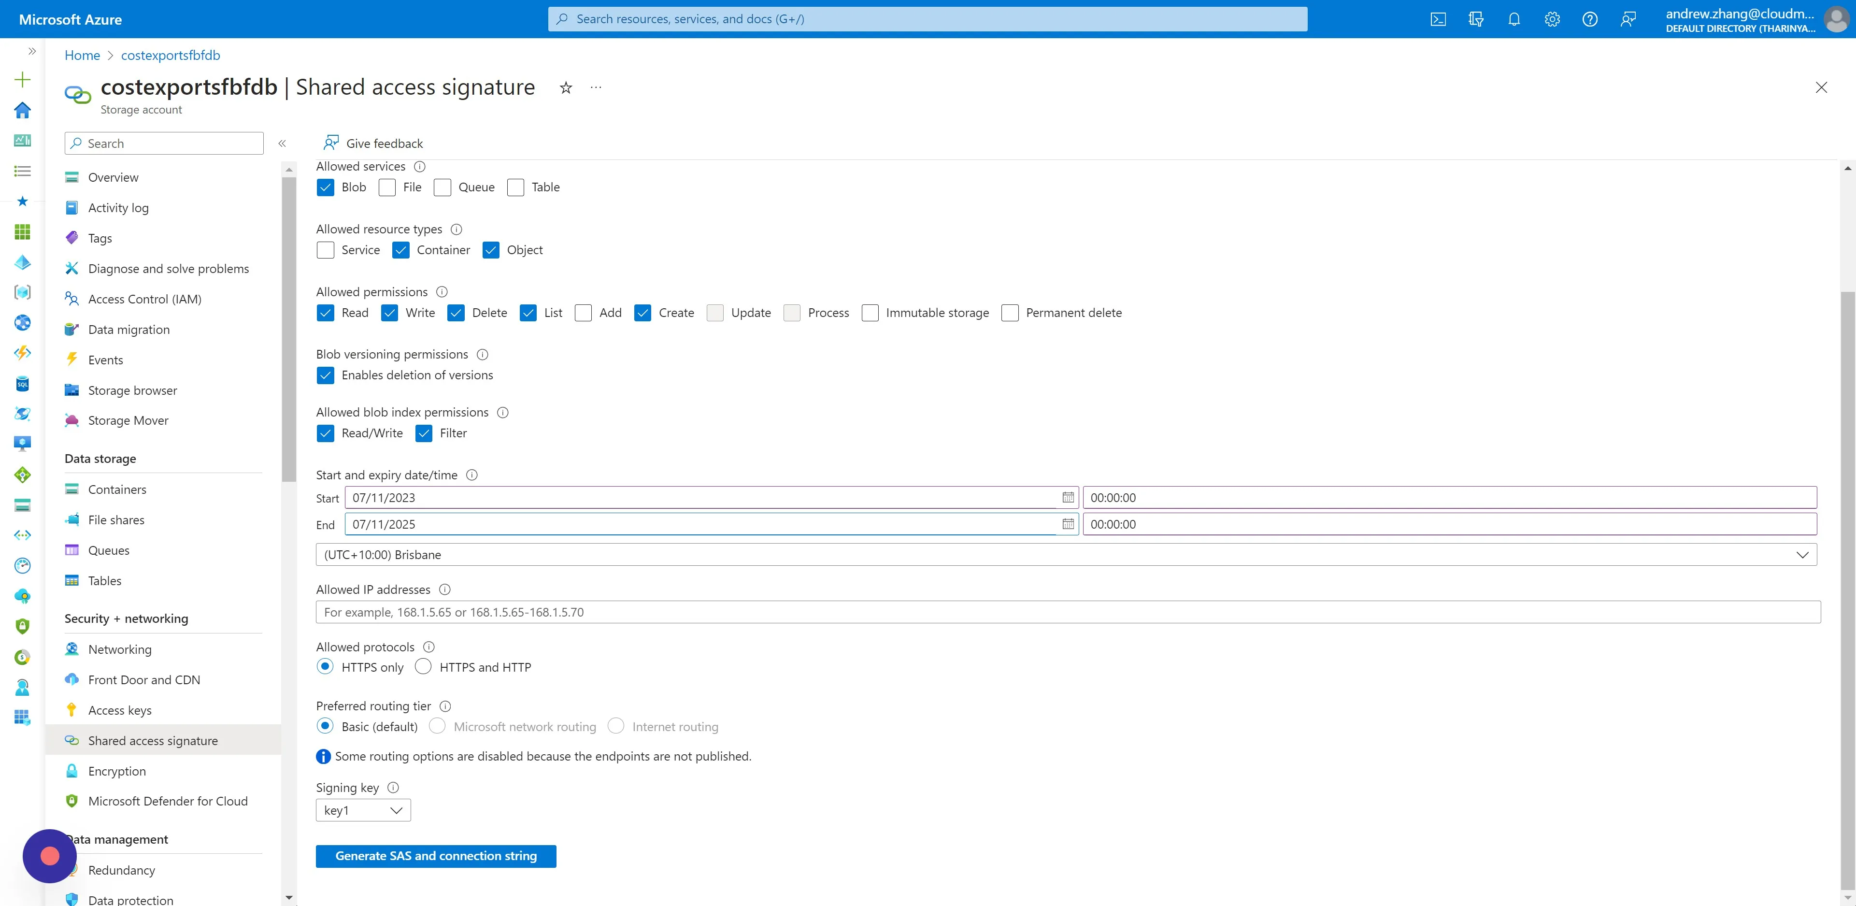Enable the File service checkbox
The image size is (1856, 906).
(x=387, y=187)
